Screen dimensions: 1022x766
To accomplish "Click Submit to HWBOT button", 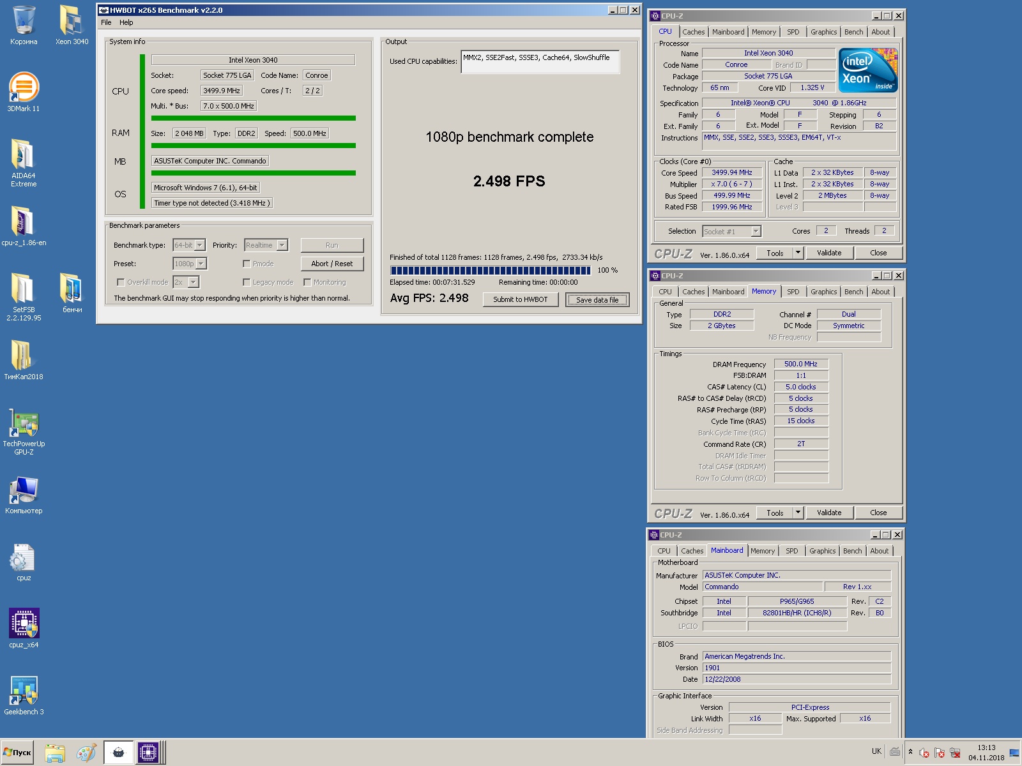I will tap(521, 299).
